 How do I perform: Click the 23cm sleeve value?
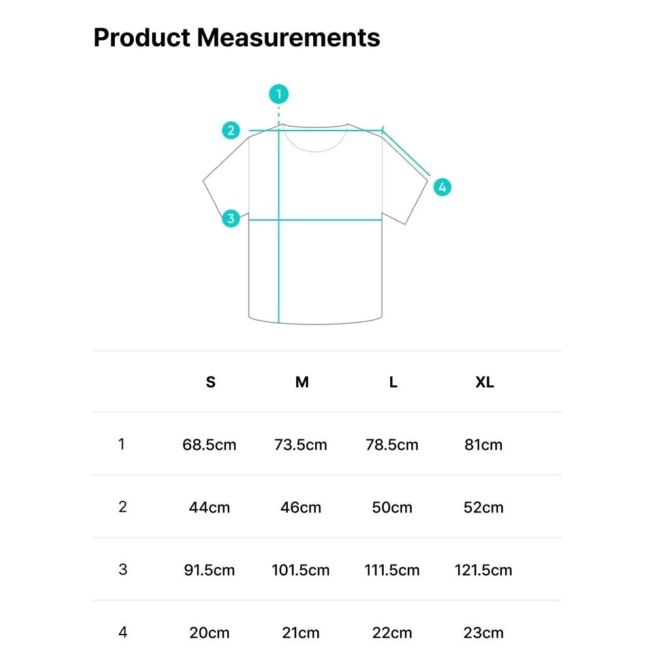click(x=484, y=633)
